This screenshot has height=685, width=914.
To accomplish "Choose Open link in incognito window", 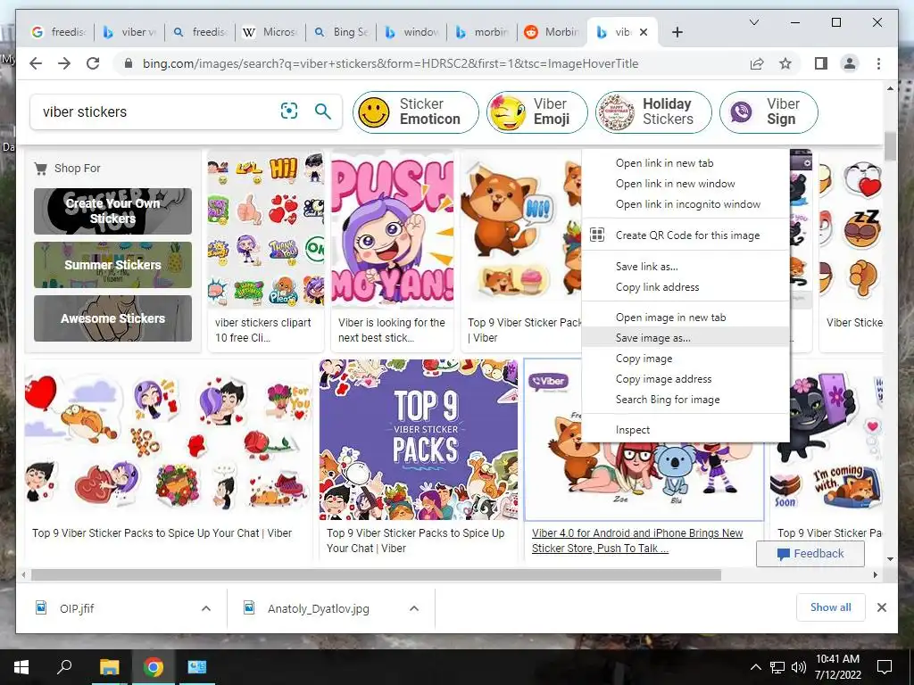I will click(x=685, y=204).
